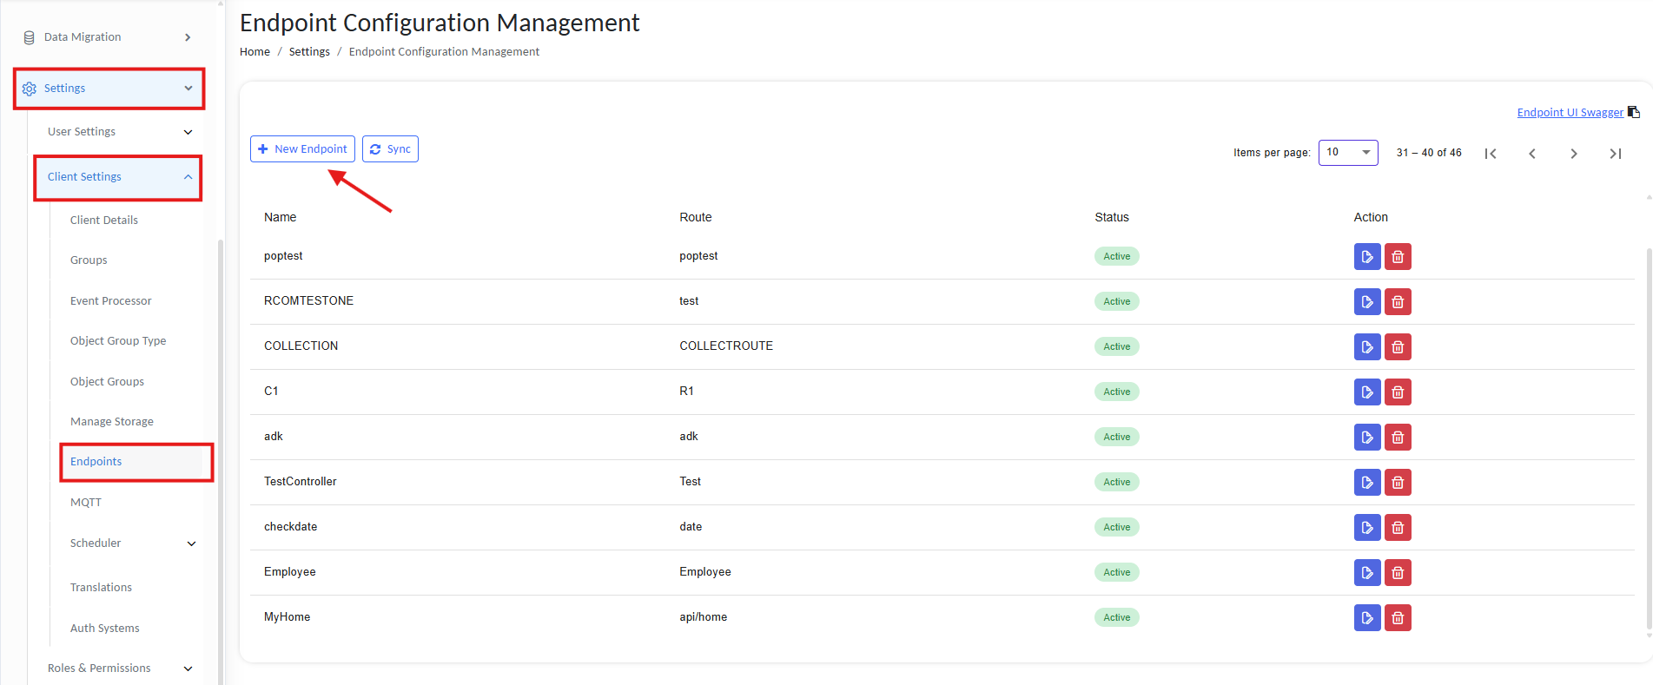The height and width of the screenshot is (685, 1653).
Task: Click Home in the breadcrumb
Action: (x=255, y=52)
